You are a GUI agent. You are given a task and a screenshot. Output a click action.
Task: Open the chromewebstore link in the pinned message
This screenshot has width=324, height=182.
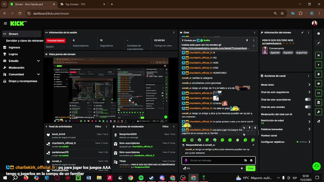tap(215, 48)
